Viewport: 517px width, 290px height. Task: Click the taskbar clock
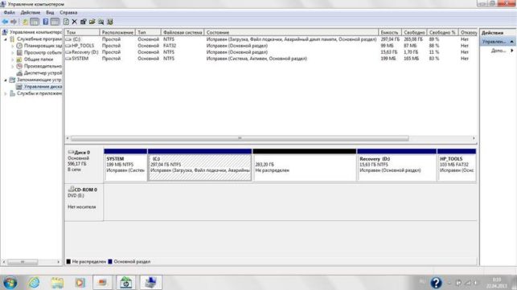point(497,283)
